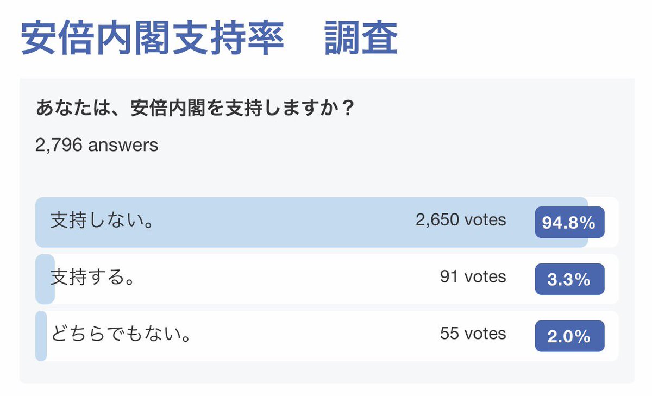Screen dimensions: 652x396
Task: Select the 支持する。 option label
Action: [92, 278]
